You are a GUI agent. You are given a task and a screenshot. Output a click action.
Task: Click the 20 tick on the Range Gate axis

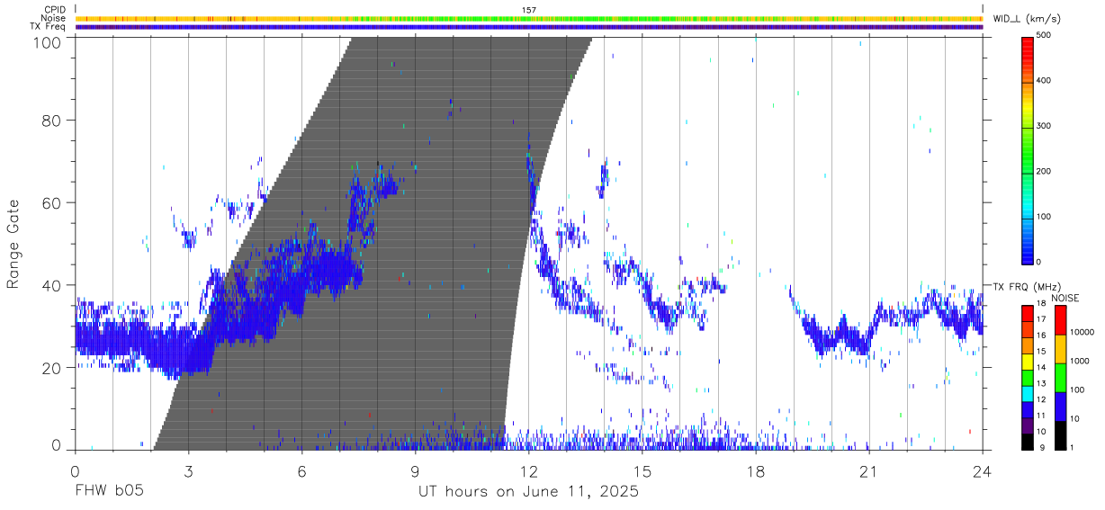click(x=53, y=368)
